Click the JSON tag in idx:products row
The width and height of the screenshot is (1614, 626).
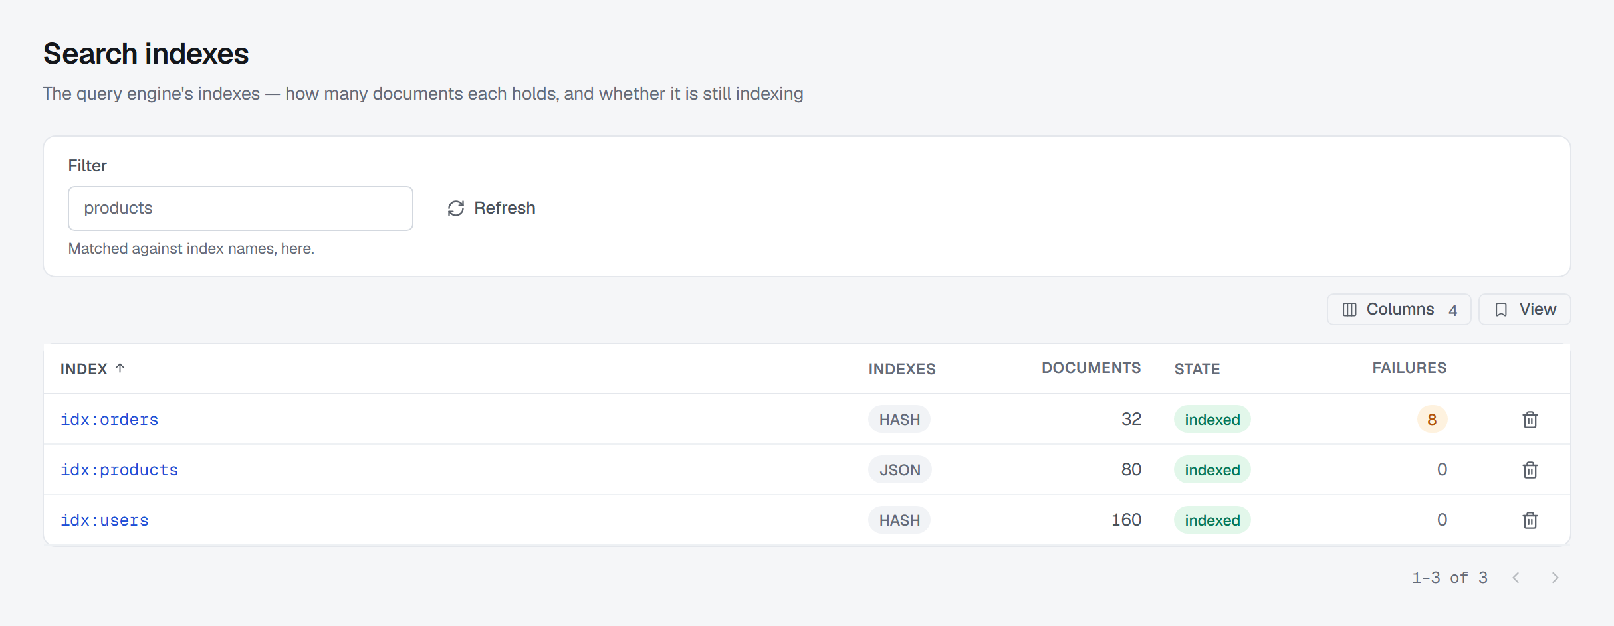tap(900, 470)
